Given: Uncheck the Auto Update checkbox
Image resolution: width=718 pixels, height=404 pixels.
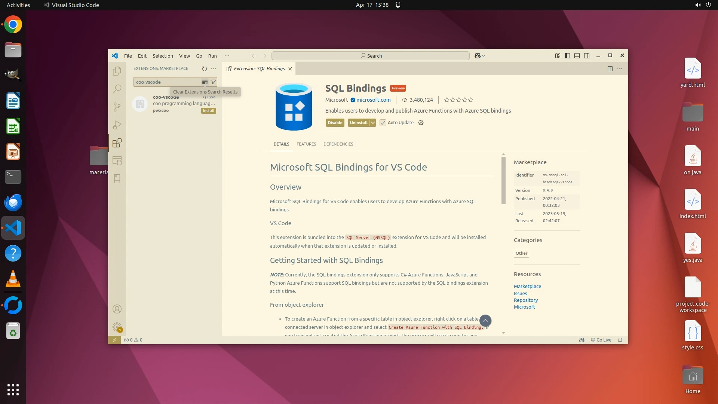Looking at the screenshot, I should pyautogui.click(x=383, y=123).
